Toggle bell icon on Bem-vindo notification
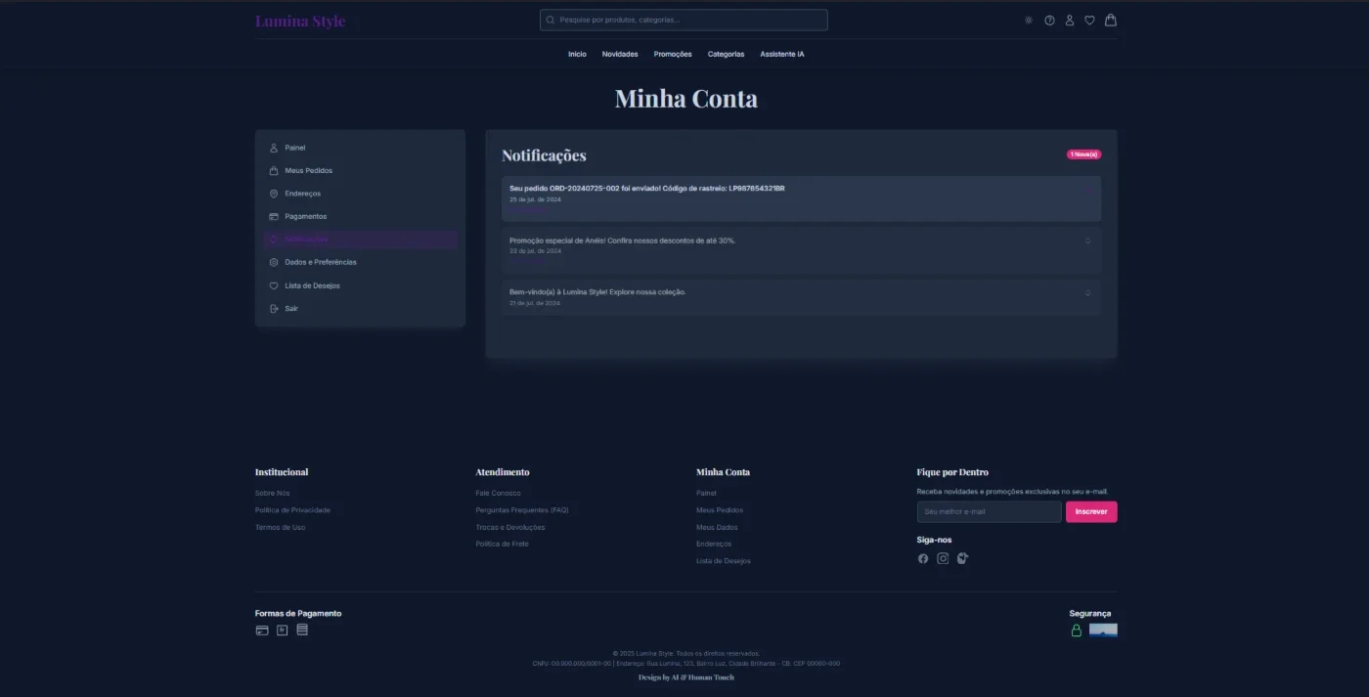Image resolution: width=1369 pixels, height=697 pixels. pos(1087,292)
